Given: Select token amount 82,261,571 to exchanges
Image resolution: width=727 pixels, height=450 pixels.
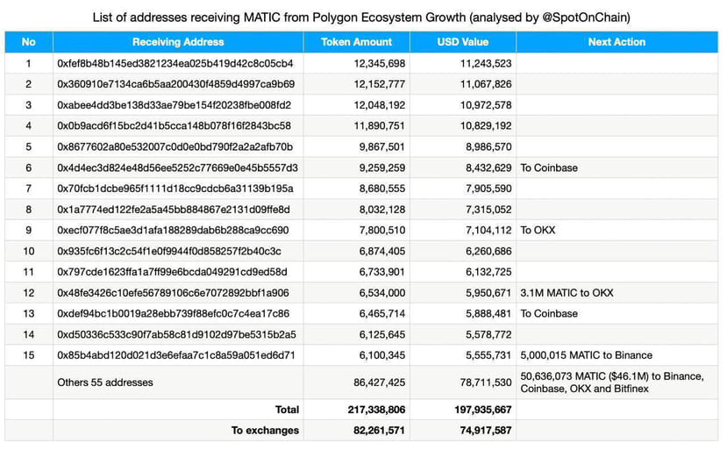Looking at the screenshot, I should coord(379,431).
